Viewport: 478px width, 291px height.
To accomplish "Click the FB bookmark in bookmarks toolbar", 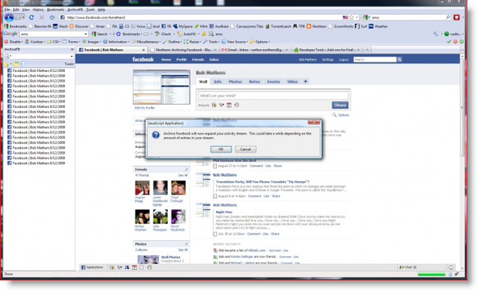I will click(166, 26).
